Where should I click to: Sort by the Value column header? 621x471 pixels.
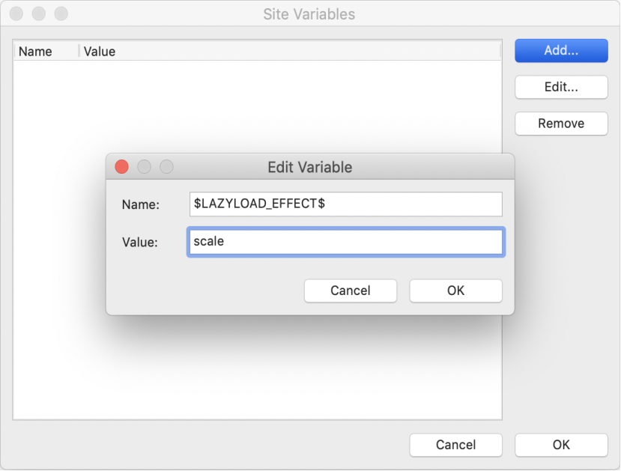(291, 52)
